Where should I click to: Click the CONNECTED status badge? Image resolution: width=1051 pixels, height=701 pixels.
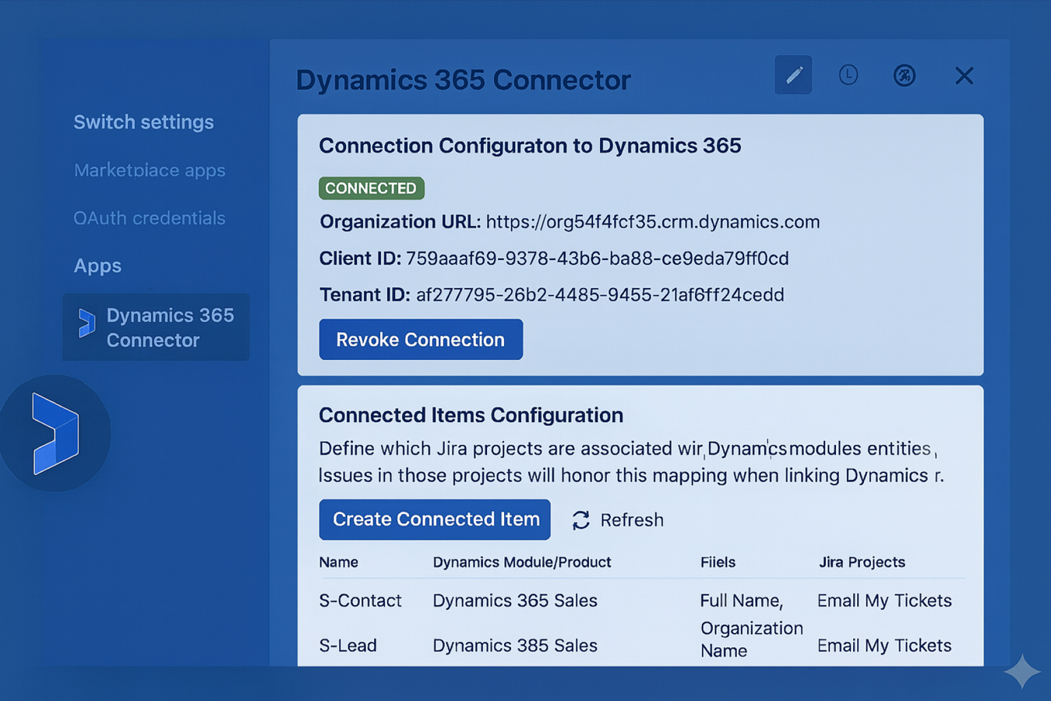371,188
